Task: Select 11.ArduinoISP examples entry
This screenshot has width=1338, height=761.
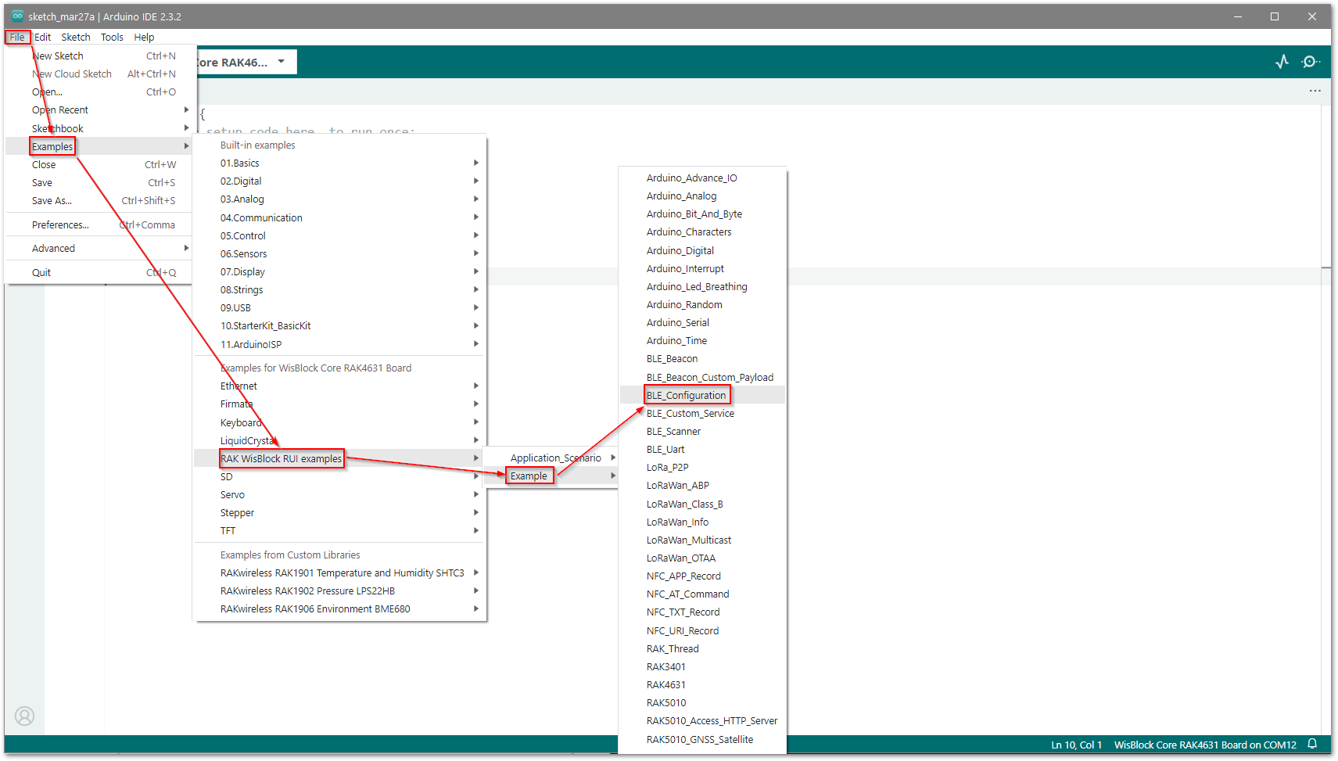Action: point(340,344)
